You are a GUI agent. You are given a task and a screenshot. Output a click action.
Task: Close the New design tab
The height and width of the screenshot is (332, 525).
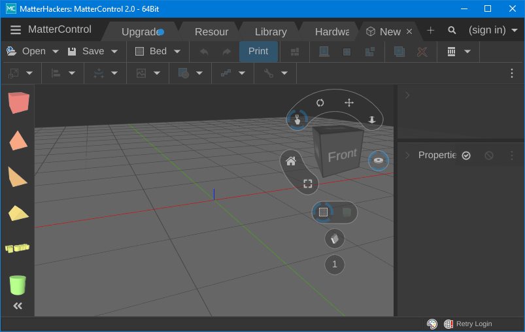coord(409,31)
